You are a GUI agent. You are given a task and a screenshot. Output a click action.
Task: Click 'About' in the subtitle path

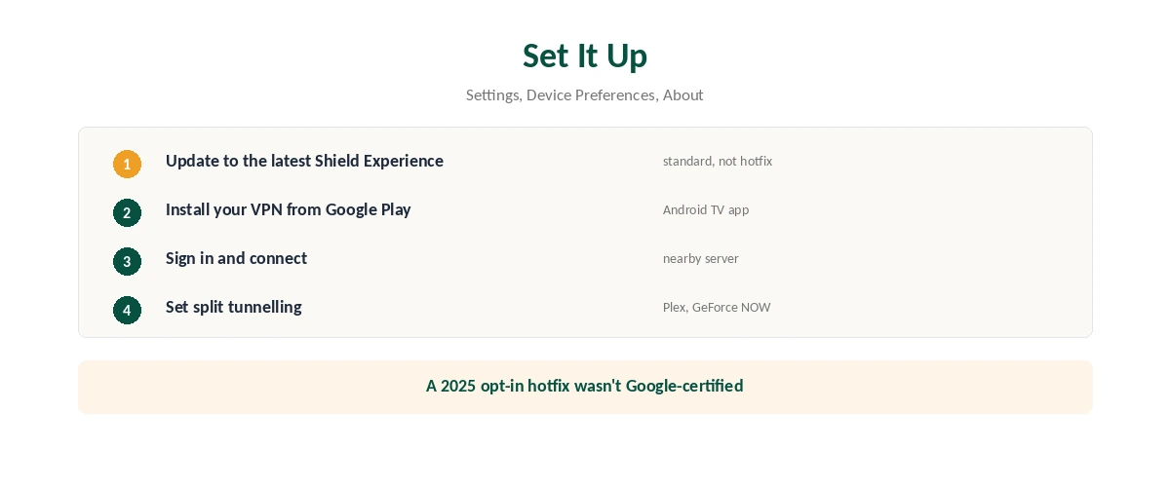[683, 94]
